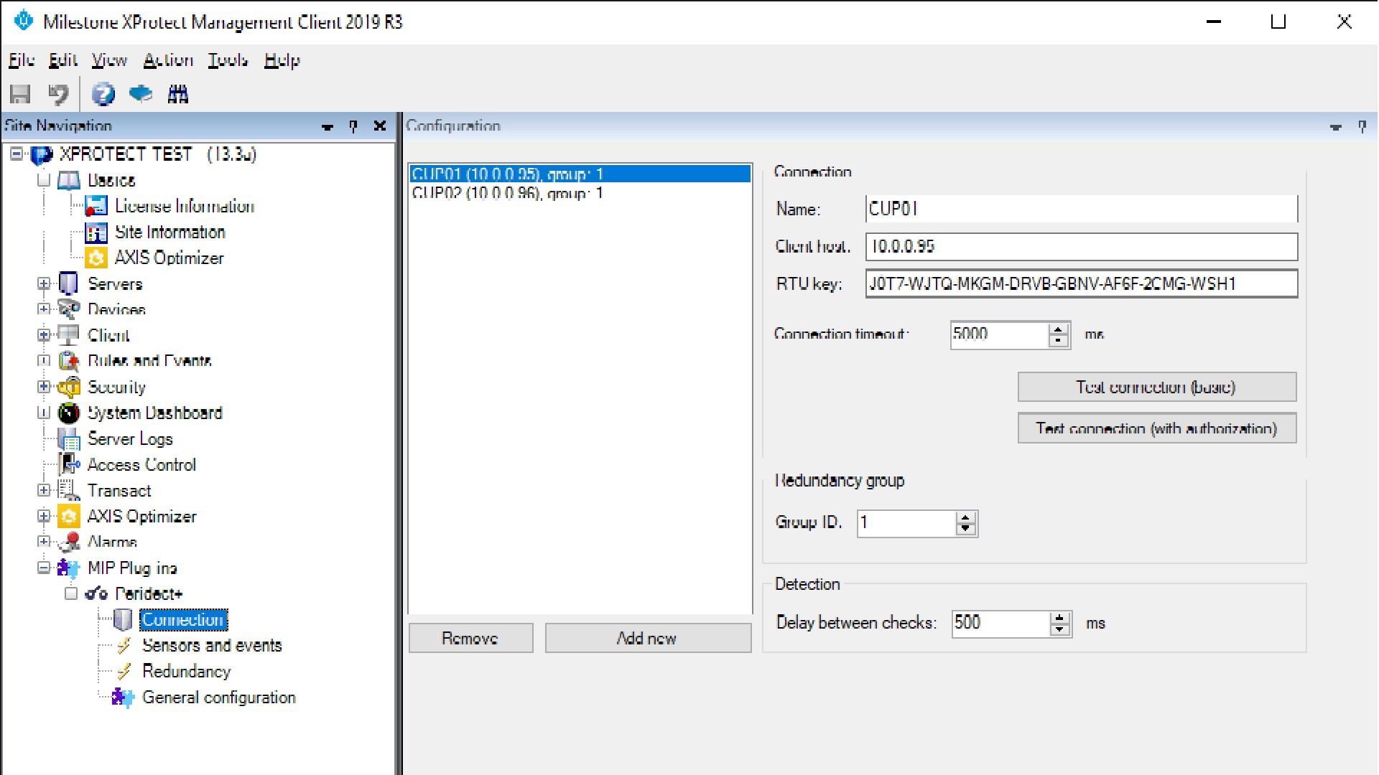The width and height of the screenshot is (1379, 775).
Task: Increase the Connection timeout value
Action: click(1058, 329)
